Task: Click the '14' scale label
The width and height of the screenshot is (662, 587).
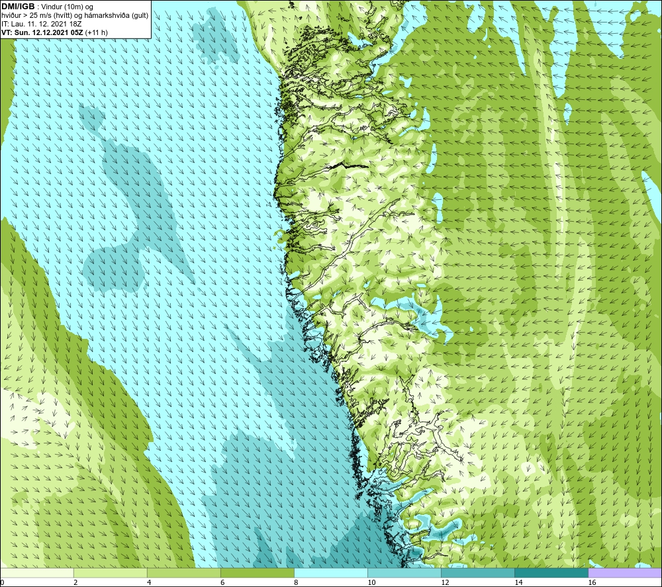Action: pyautogui.click(x=518, y=583)
